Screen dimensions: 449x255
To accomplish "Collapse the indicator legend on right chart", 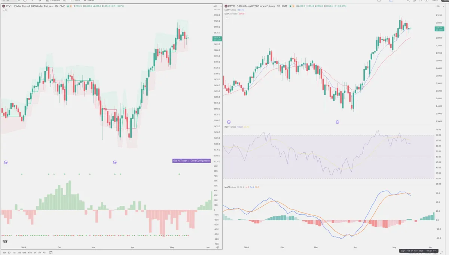I will [x=226, y=18].
